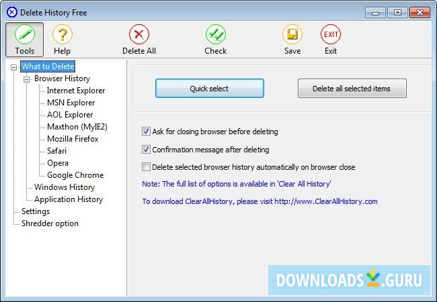Select What to Delete in the tree
This screenshot has width=437, height=302.
[x=48, y=66]
